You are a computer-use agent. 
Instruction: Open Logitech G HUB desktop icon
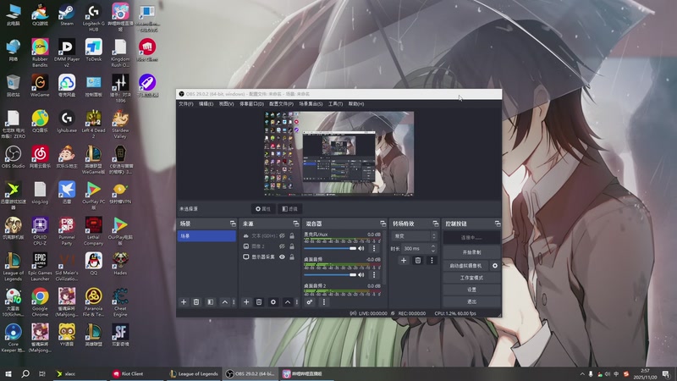pos(93,17)
